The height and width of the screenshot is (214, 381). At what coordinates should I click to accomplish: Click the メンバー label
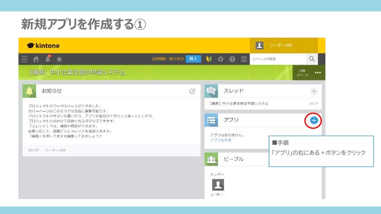click(x=217, y=175)
